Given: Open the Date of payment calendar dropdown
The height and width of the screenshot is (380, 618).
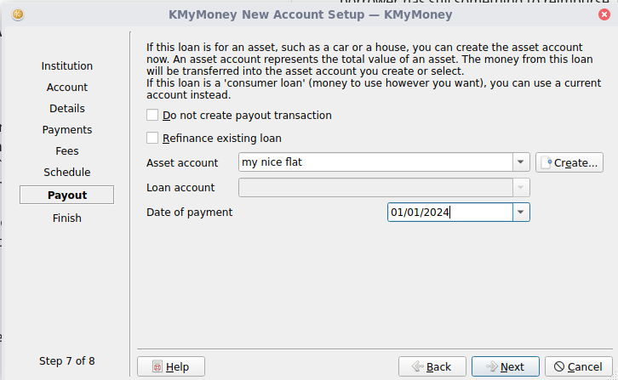Looking at the screenshot, I should [x=521, y=213].
